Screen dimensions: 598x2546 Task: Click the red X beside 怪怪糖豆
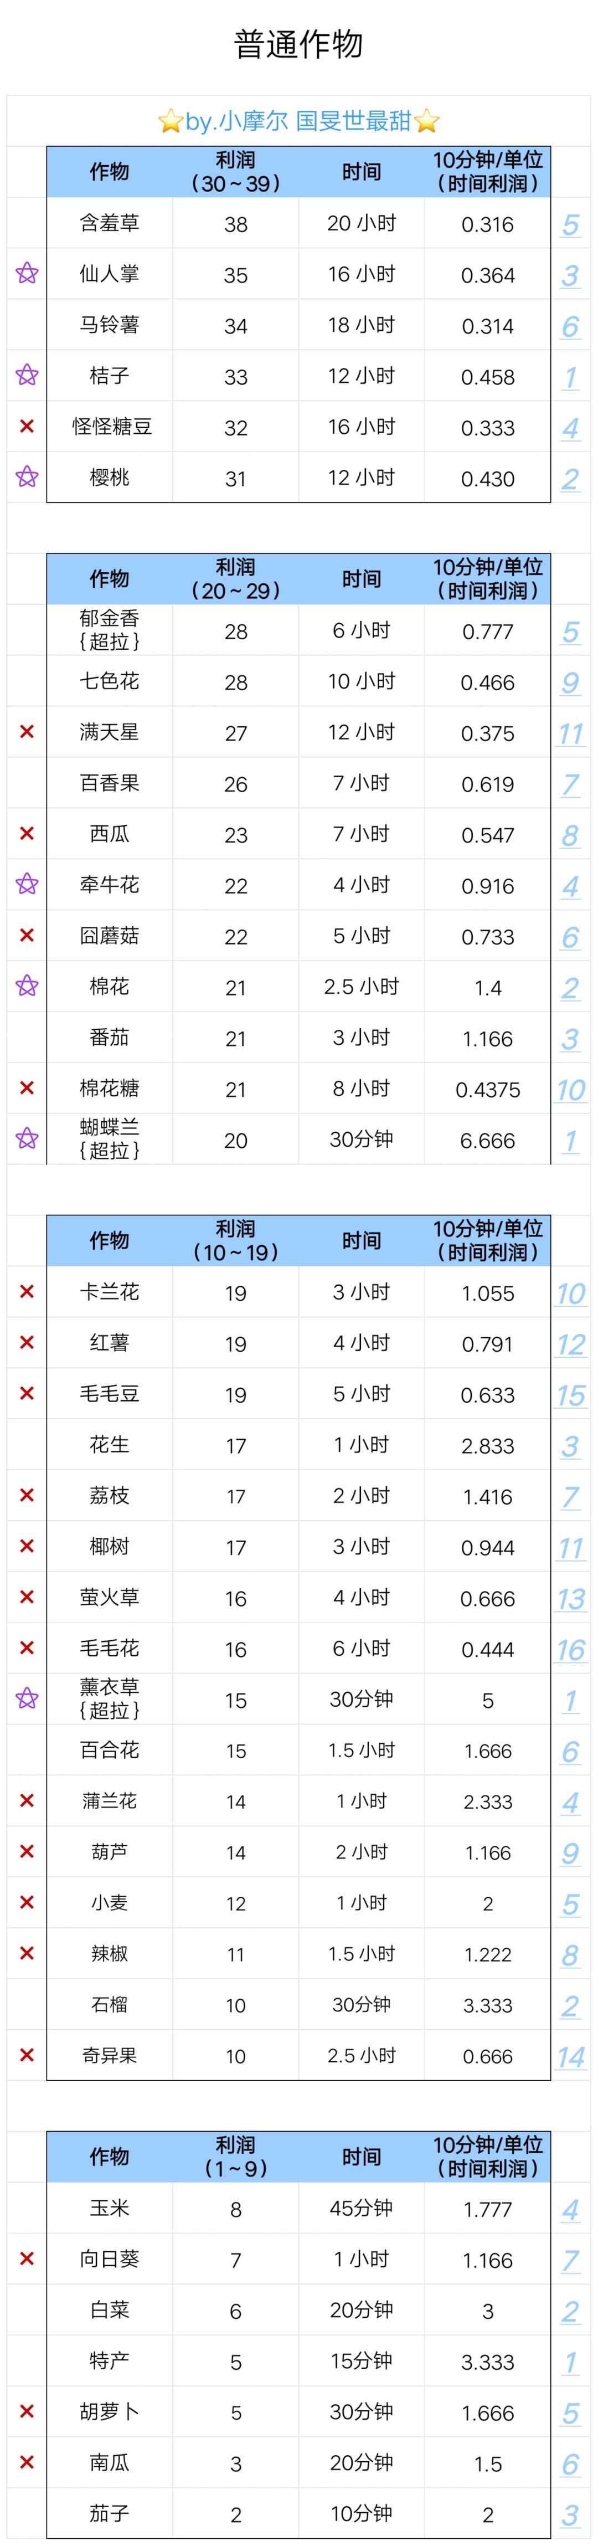pos(27,427)
